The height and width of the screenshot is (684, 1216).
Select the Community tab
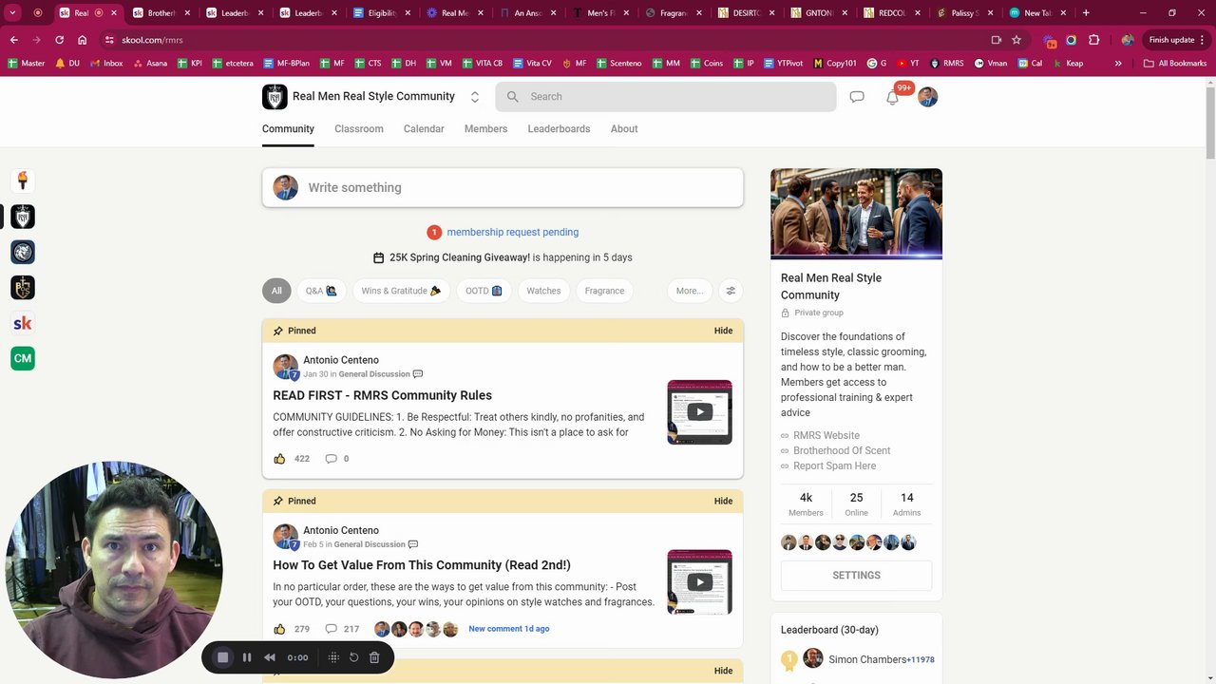coord(288,129)
